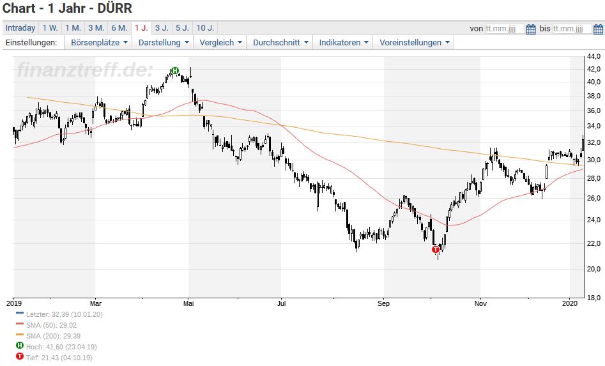The height and width of the screenshot is (366, 605).
Task: Click the 'SMA (50): 29,02' legend text
Action: (51, 325)
